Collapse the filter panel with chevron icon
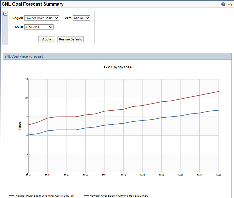 click(5, 14)
